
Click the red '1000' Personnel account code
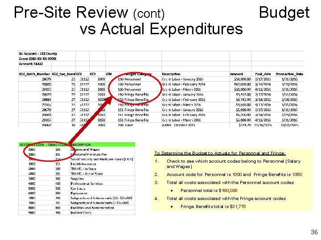coord(237,175)
